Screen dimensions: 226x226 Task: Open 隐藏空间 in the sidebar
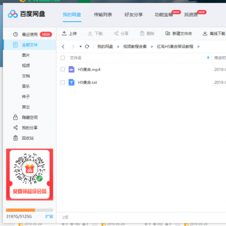[30, 117]
